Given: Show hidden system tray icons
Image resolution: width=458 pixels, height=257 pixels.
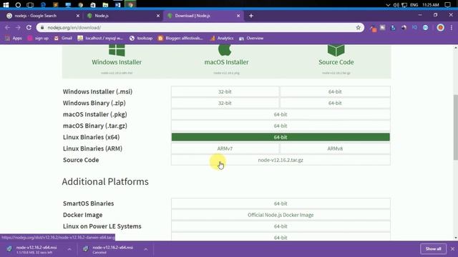Looking at the screenshot, I should click(x=388, y=5).
